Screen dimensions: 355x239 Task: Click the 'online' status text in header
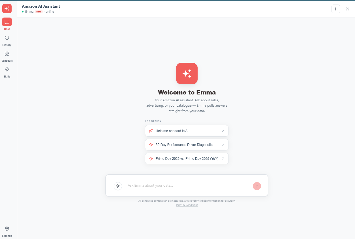(50, 12)
